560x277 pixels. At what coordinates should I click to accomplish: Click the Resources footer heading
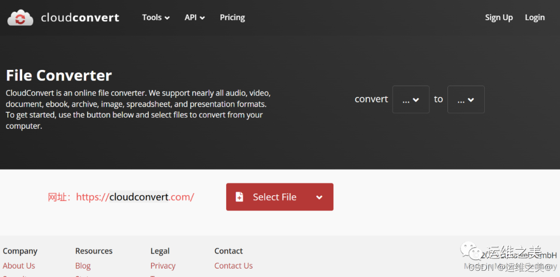coord(94,251)
